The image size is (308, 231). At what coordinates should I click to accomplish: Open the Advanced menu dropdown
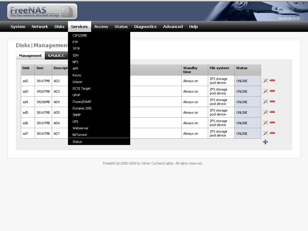[173, 26]
